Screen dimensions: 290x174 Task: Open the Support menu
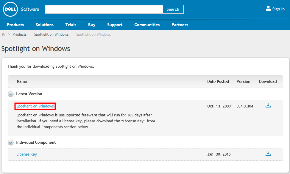tap(115, 25)
